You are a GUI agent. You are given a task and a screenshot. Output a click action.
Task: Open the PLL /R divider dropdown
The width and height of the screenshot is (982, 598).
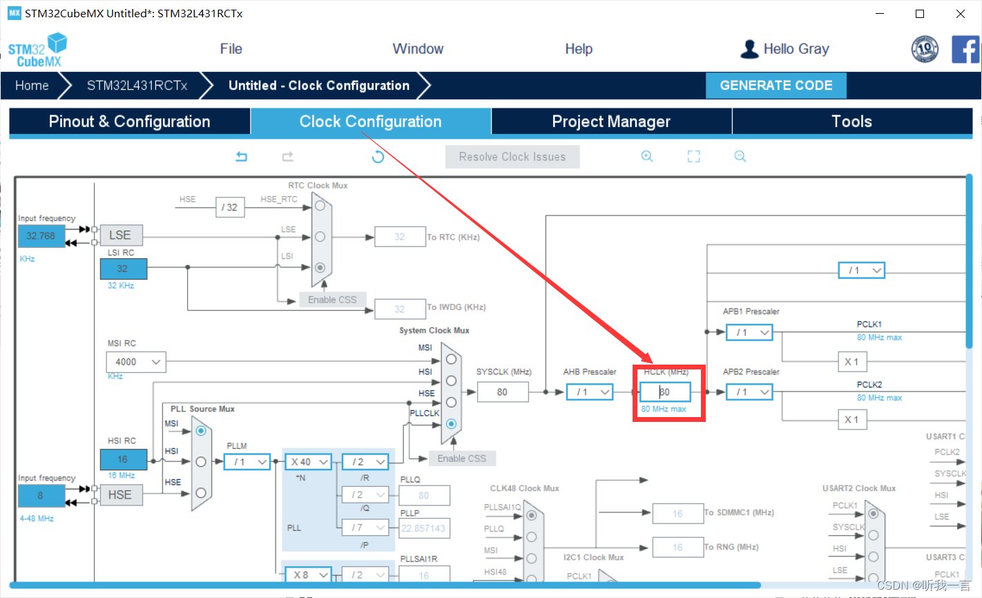click(365, 462)
